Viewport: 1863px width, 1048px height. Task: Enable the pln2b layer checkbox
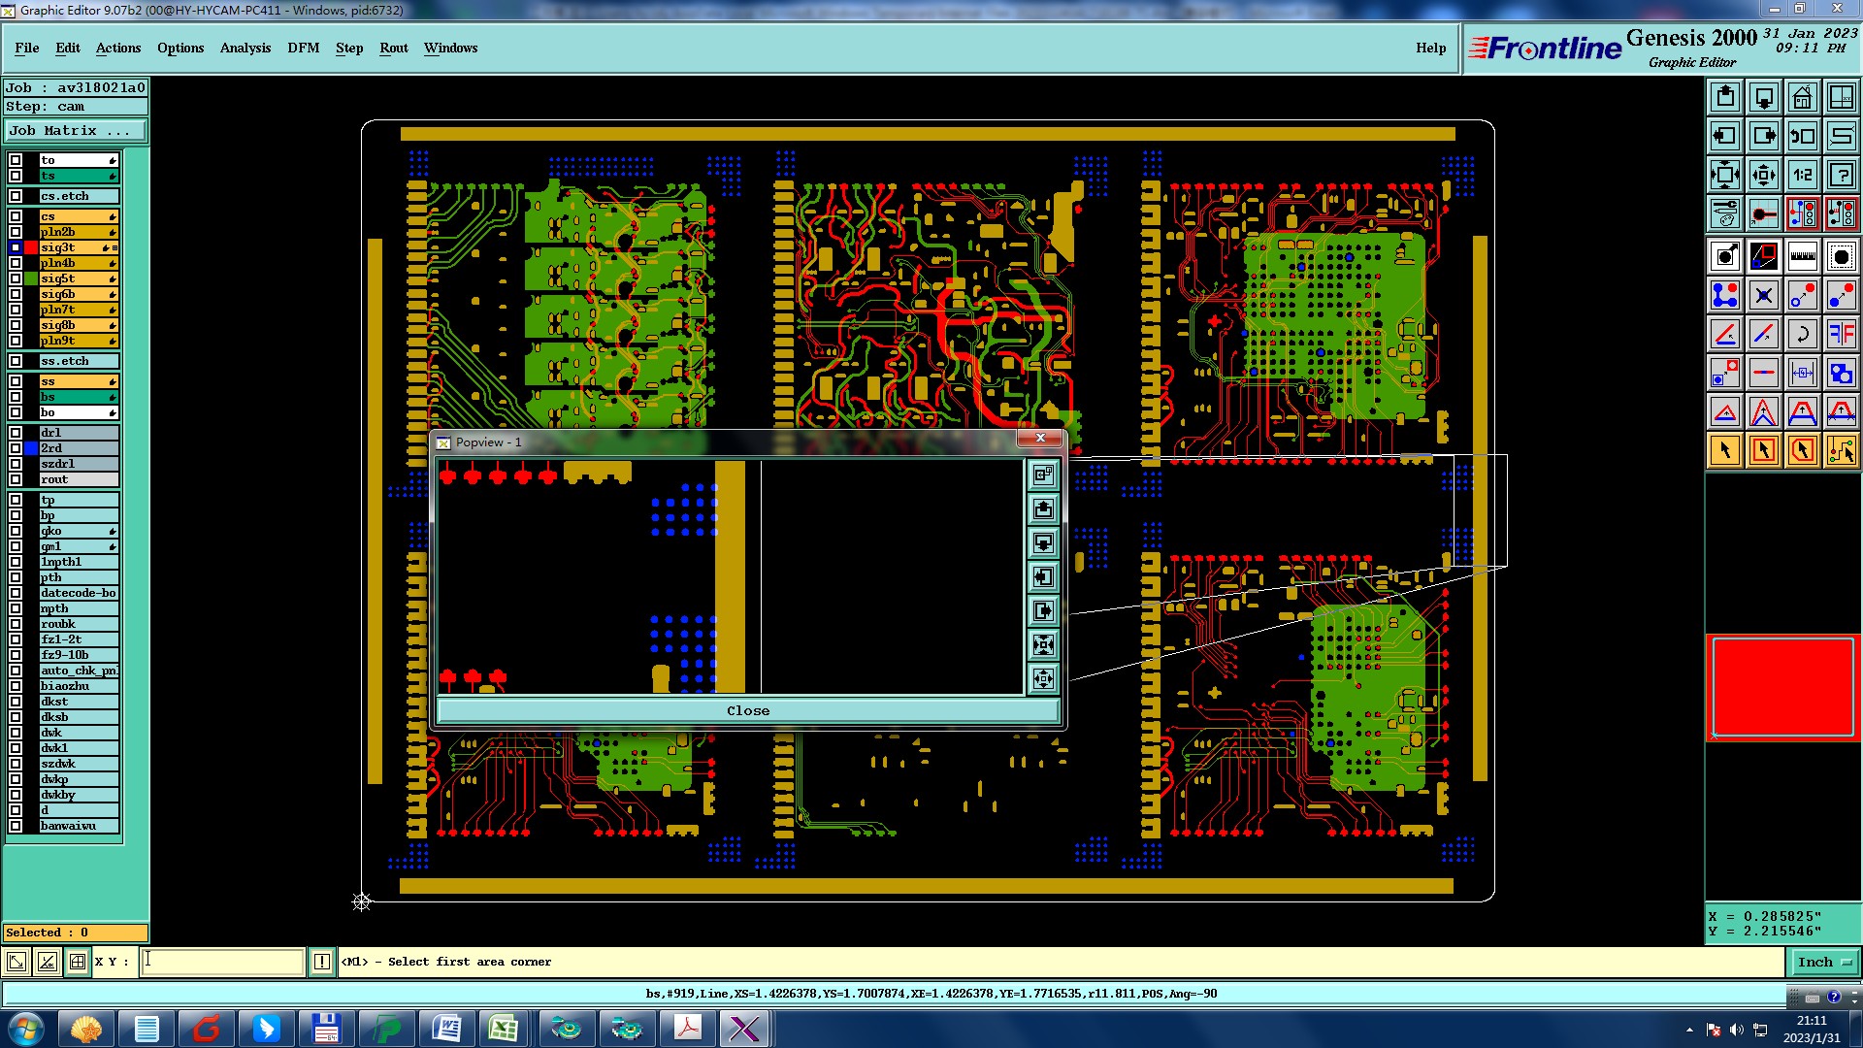(x=16, y=232)
